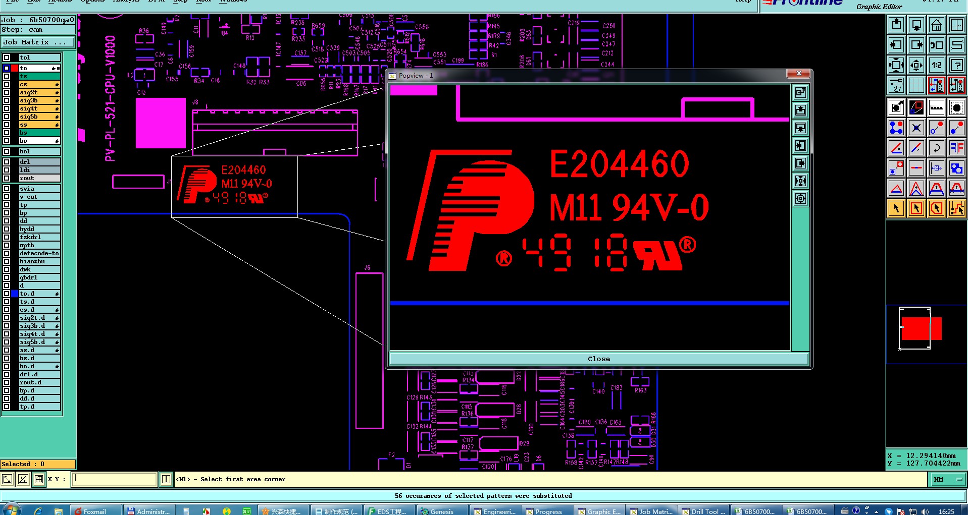Tick the checkbox for layer ts
The image size is (968, 515).
coord(7,76)
